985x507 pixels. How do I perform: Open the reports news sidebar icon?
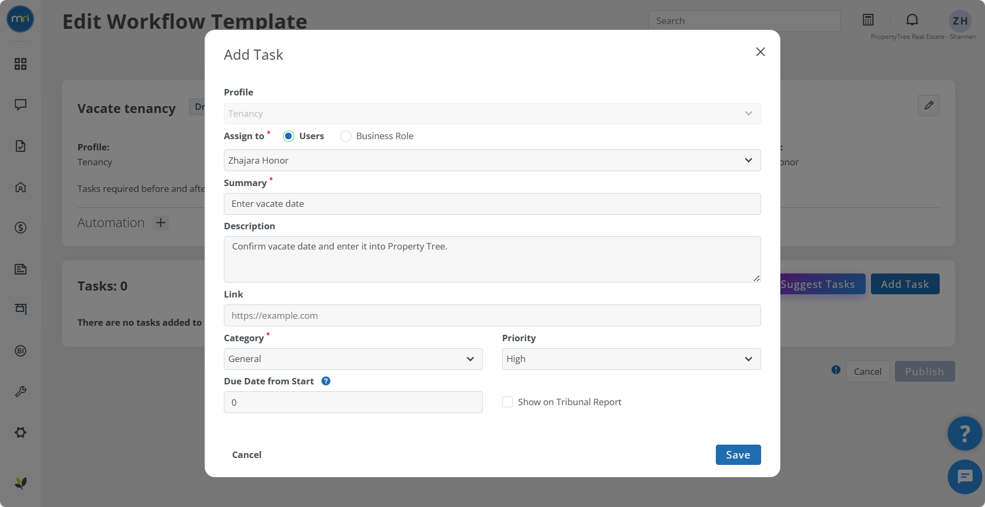20,269
